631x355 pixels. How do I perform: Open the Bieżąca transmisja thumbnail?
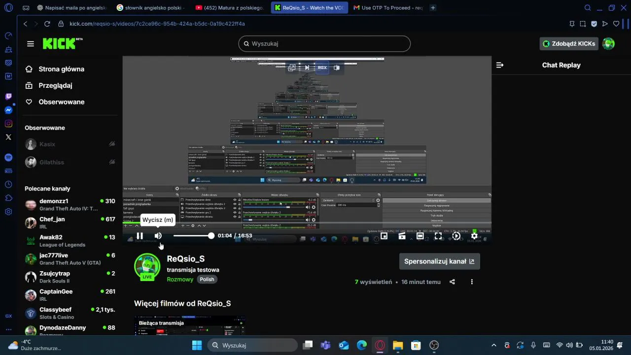pos(190,325)
